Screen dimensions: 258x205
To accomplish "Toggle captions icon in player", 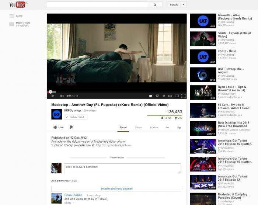I will point(150,96).
